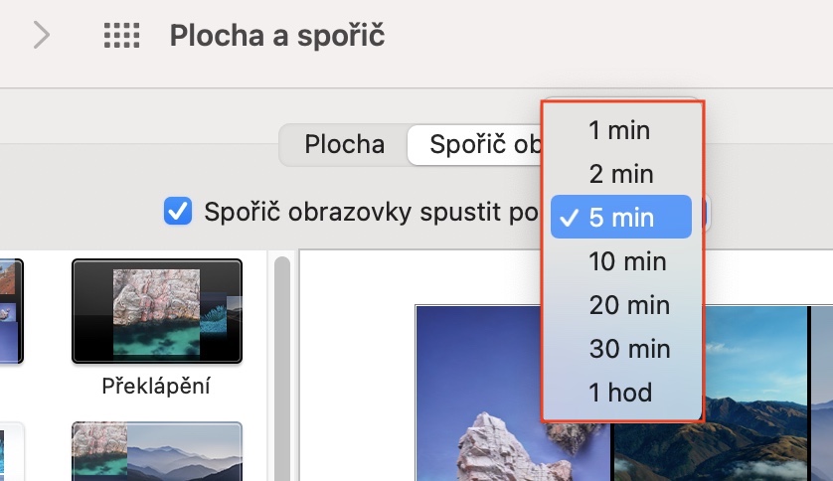The height and width of the screenshot is (481, 833).
Task: Select the Překlápění screensaver thumbnail
Action: (157, 311)
